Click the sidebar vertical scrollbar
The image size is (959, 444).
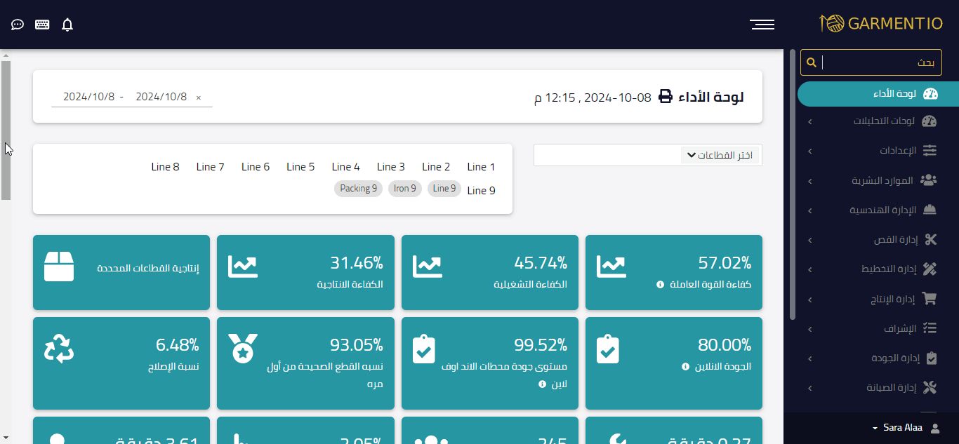click(x=793, y=184)
